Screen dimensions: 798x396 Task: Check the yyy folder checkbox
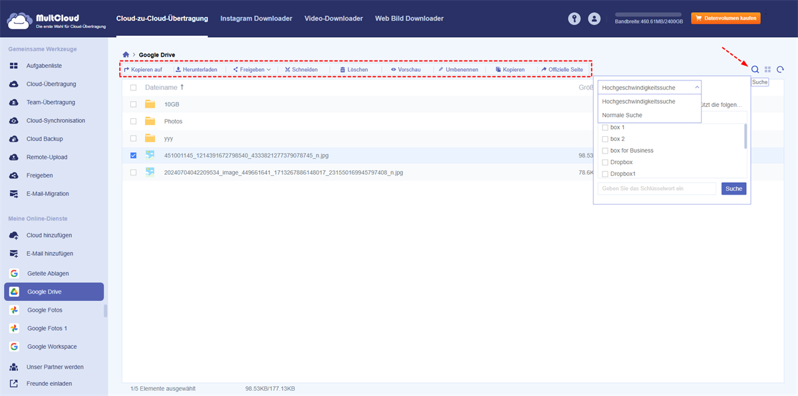pyautogui.click(x=134, y=138)
